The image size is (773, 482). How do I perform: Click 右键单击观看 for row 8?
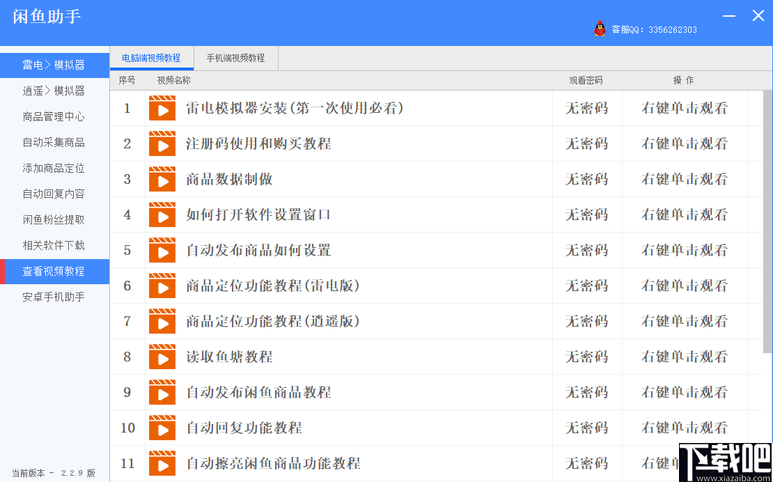[685, 357]
